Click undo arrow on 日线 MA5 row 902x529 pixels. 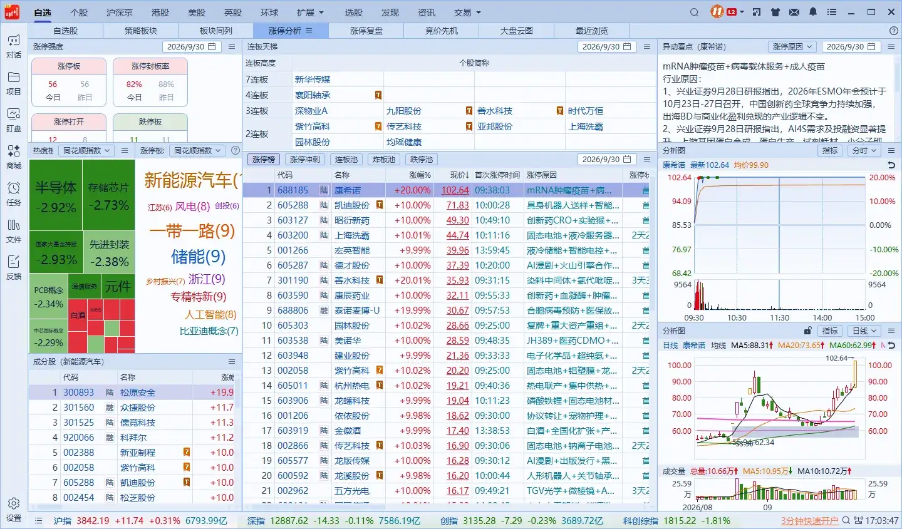click(891, 346)
